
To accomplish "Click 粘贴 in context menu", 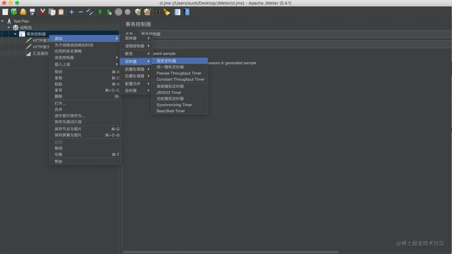I will tap(85, 84).
